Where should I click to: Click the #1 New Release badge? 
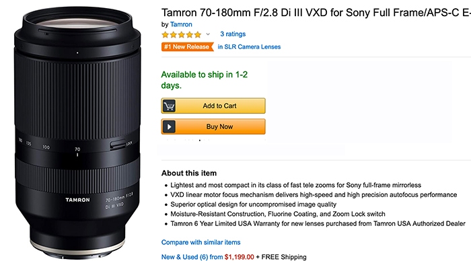coord(188,47)
